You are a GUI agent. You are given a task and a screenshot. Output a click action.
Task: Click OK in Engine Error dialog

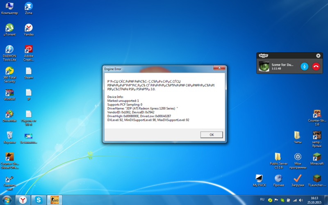tap(212, 134)
